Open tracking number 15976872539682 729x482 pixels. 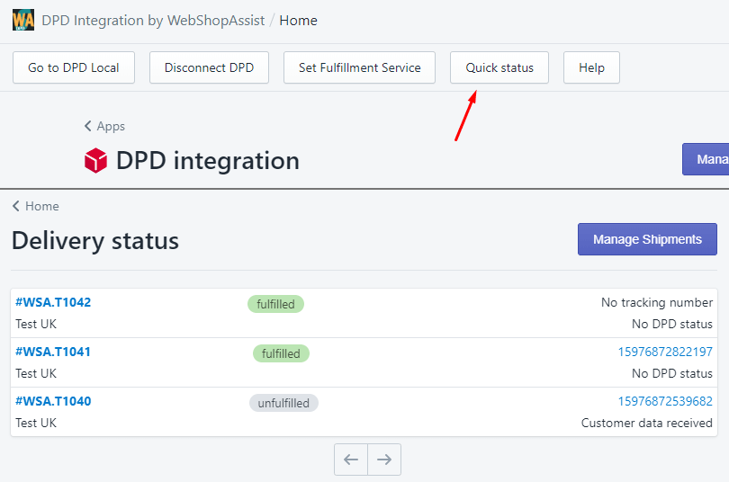click(665, 401)
